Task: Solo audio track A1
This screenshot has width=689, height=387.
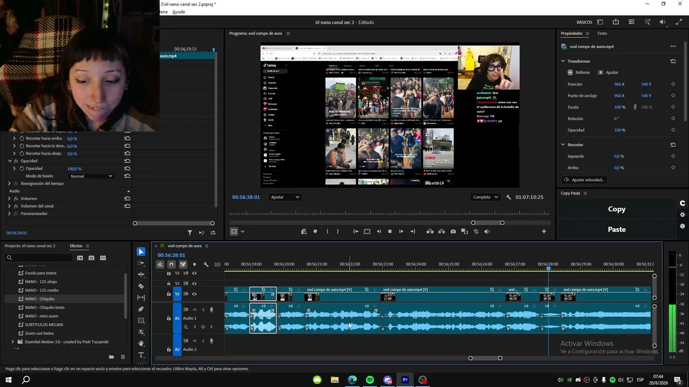Action: (x=203, y=310)
